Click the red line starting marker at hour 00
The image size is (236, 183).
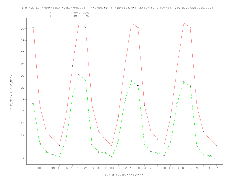pos(33,28)
